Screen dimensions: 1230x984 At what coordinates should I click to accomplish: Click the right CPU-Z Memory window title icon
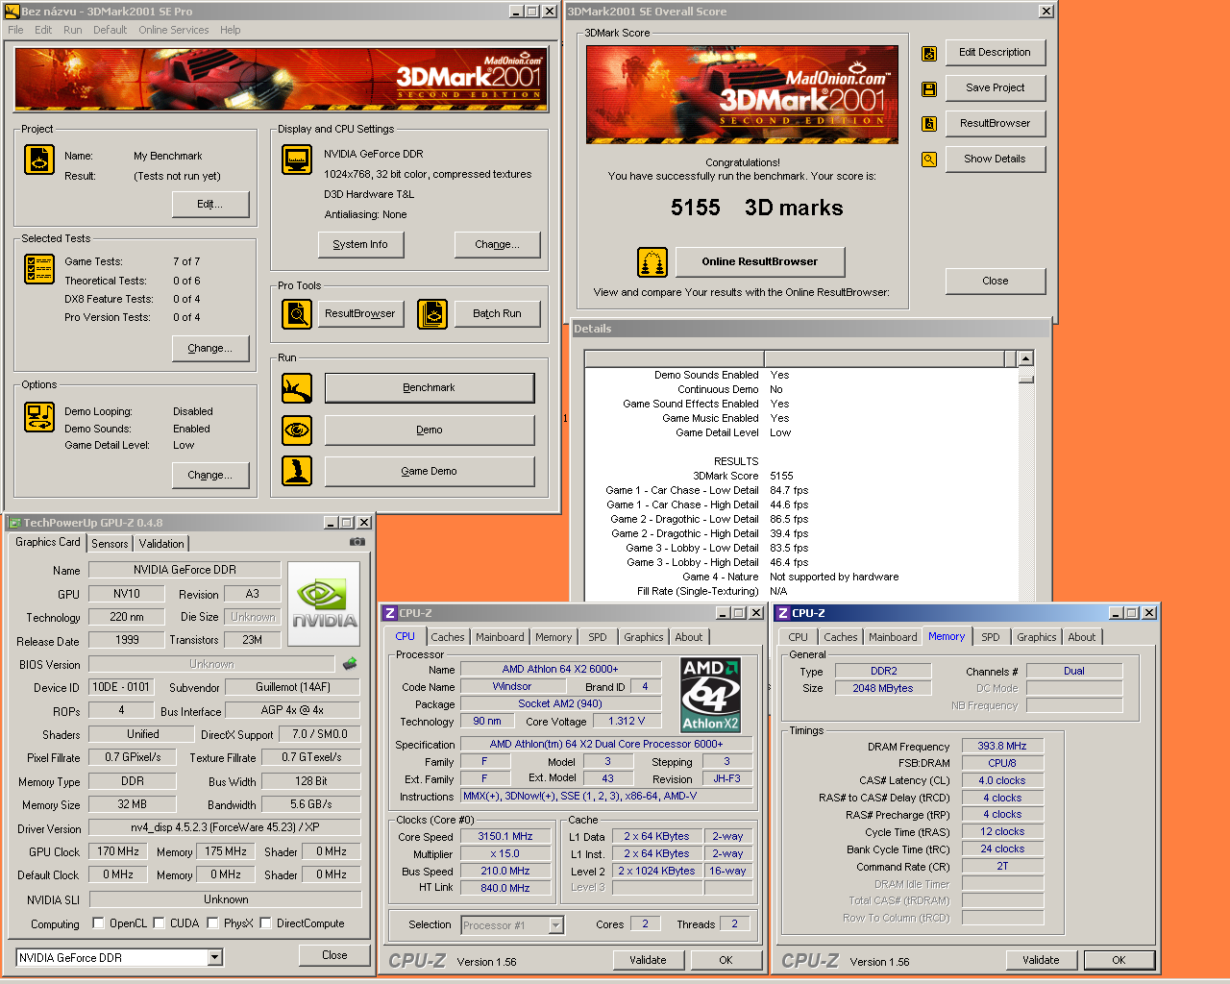click(x=782, y=613)
